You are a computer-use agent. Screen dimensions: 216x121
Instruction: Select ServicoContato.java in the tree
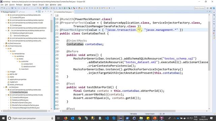click(x=21, y=36)
